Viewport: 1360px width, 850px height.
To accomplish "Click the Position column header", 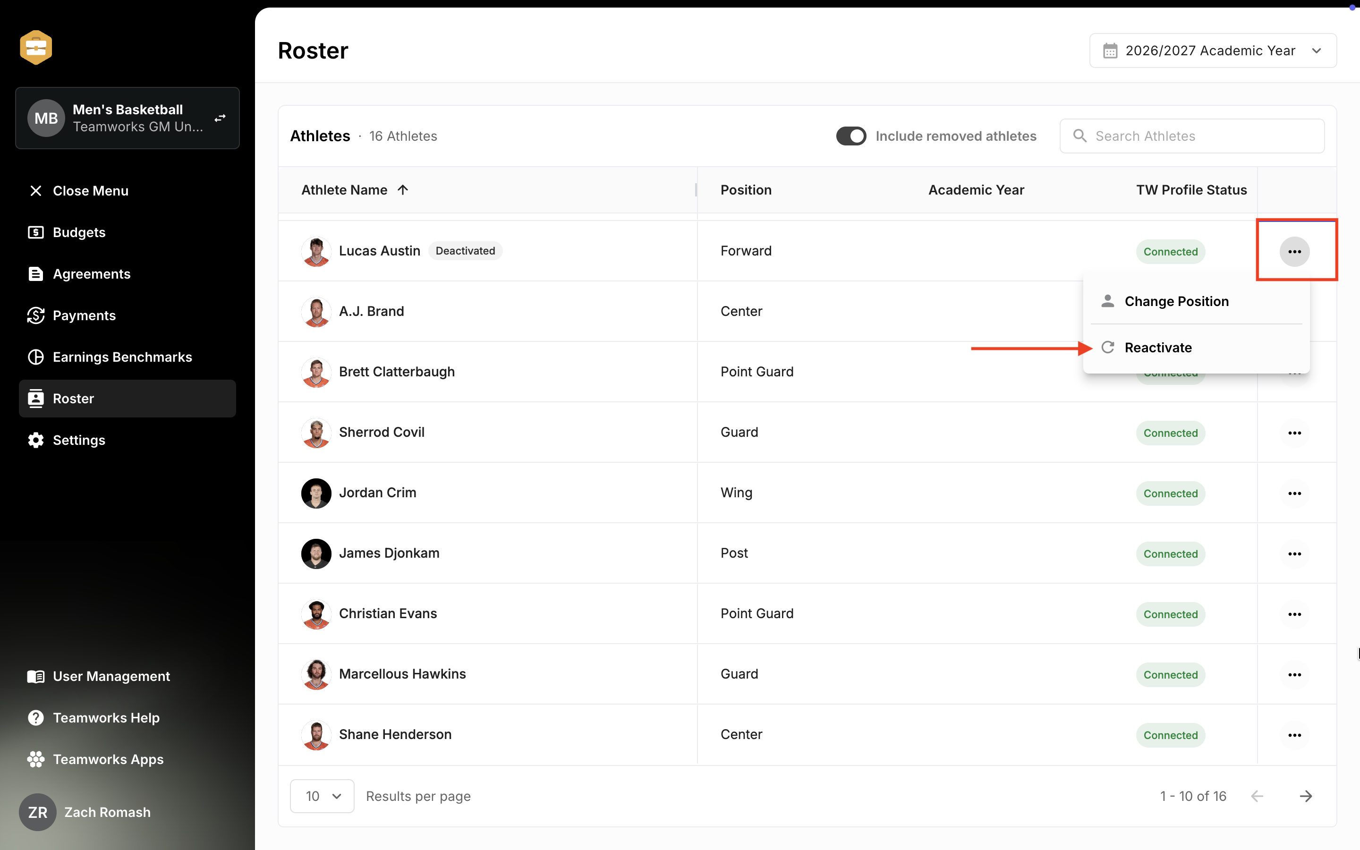I will tap(746, 190).
